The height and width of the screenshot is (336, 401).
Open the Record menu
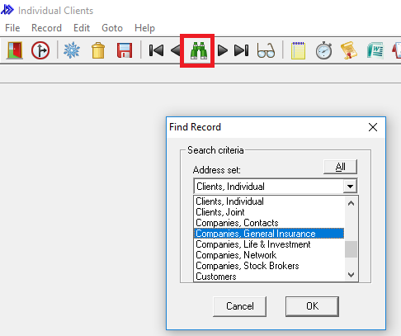[46, 28]
